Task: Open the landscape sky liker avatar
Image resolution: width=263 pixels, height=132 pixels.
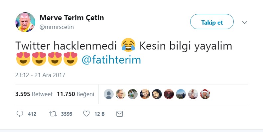Action: 181,94
